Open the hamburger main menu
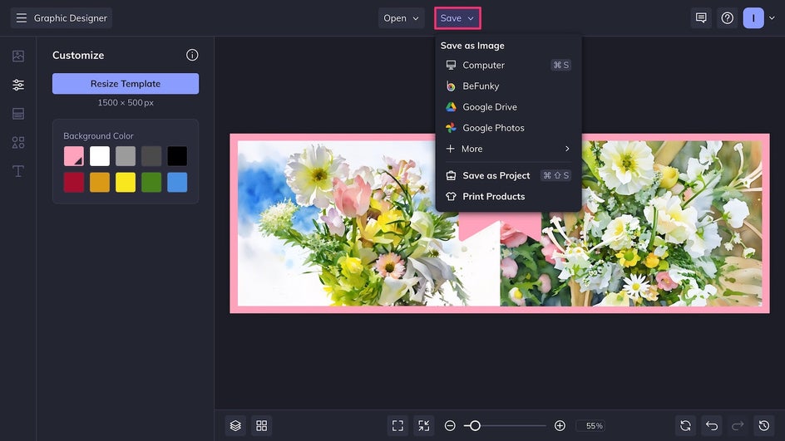The width and height of the screenshot is (785, 441). [x=21, y=18]
